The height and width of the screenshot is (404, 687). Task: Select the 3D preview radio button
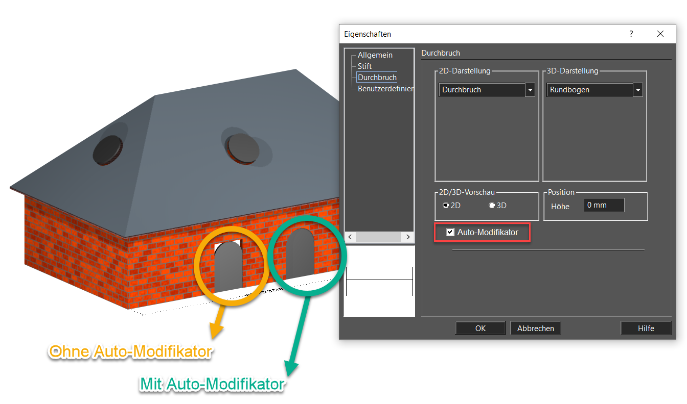tap(492, 206)
